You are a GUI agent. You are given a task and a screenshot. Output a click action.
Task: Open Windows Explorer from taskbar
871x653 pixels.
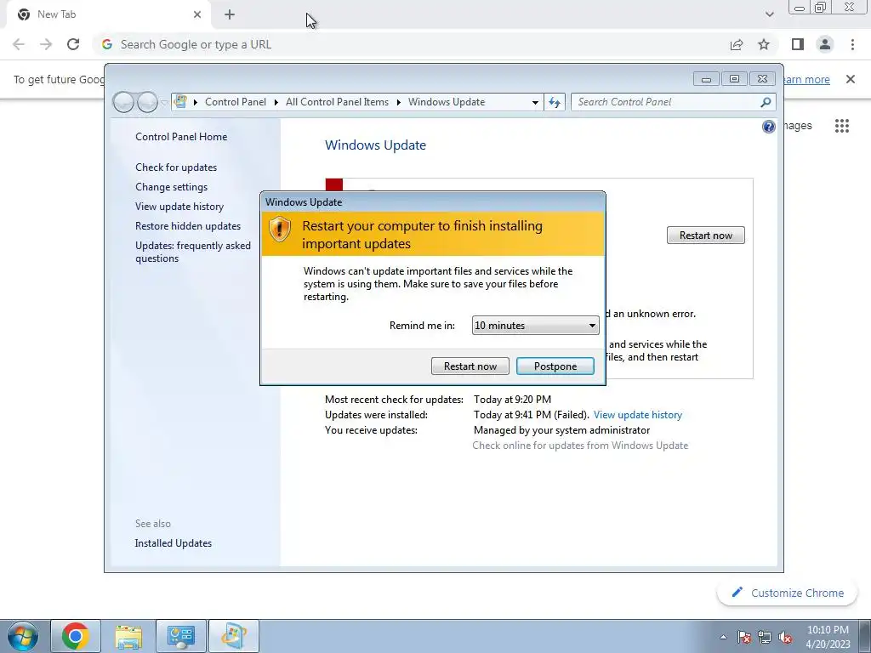point(128,636)
